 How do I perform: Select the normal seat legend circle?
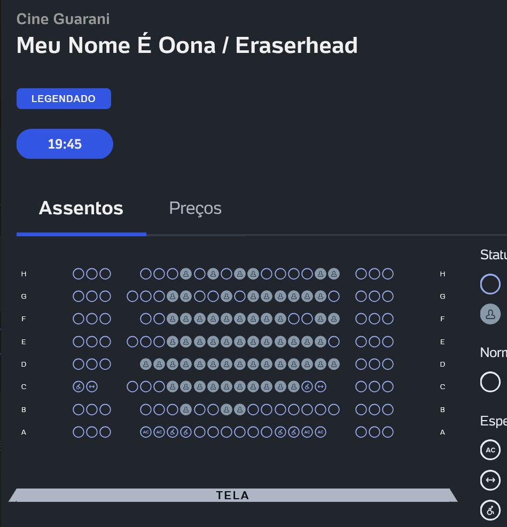(490, 382)
